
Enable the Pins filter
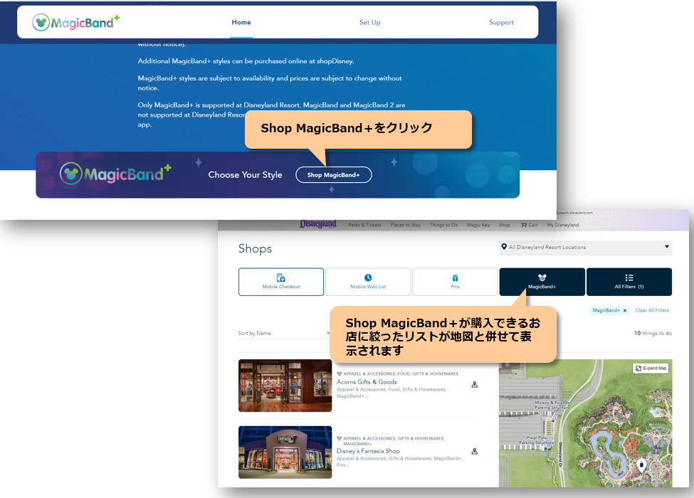(x=455, y=282)
